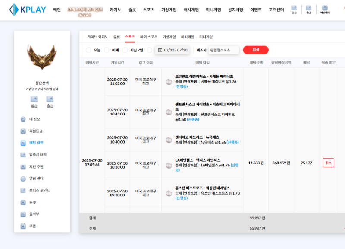
Task: Select the 어제 radio button
Action: (x=107, y=50)
